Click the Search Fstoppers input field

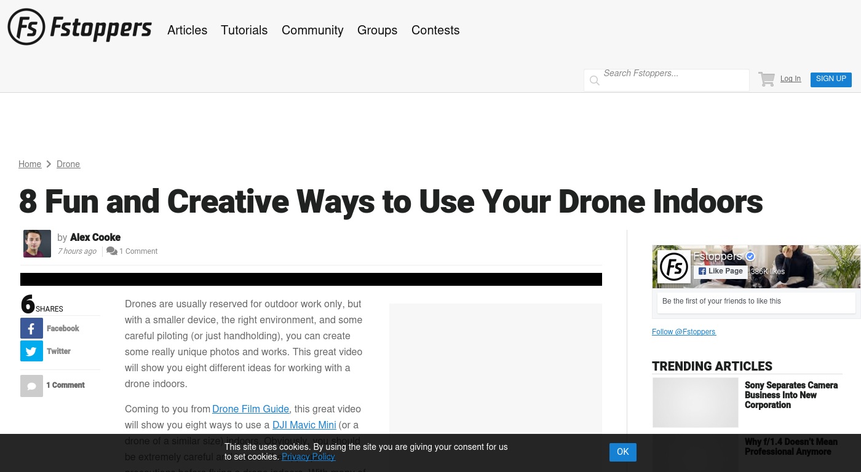(x=667, y=80)
